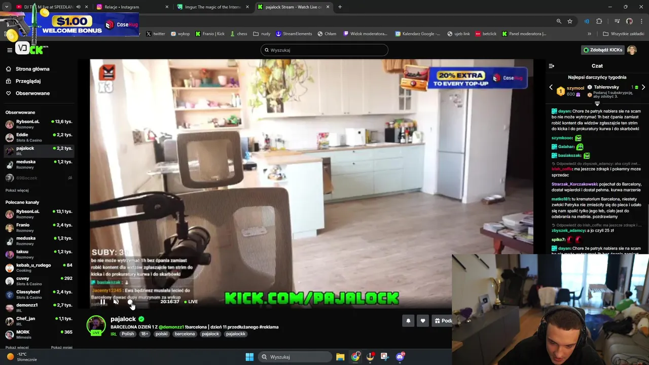Image resolution: width=649 pixels, height=365 pixels.
Task: Open the Chrome extensions puzzle icon
Action: click(599, 21)
